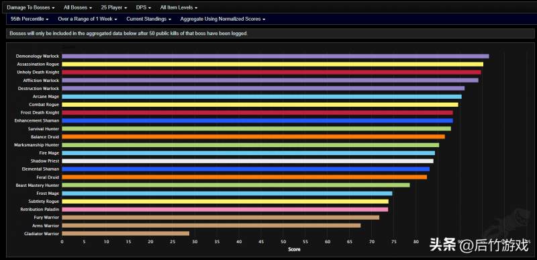
Task: Select the Demonology Warlock label
Action: coord(38,56)
